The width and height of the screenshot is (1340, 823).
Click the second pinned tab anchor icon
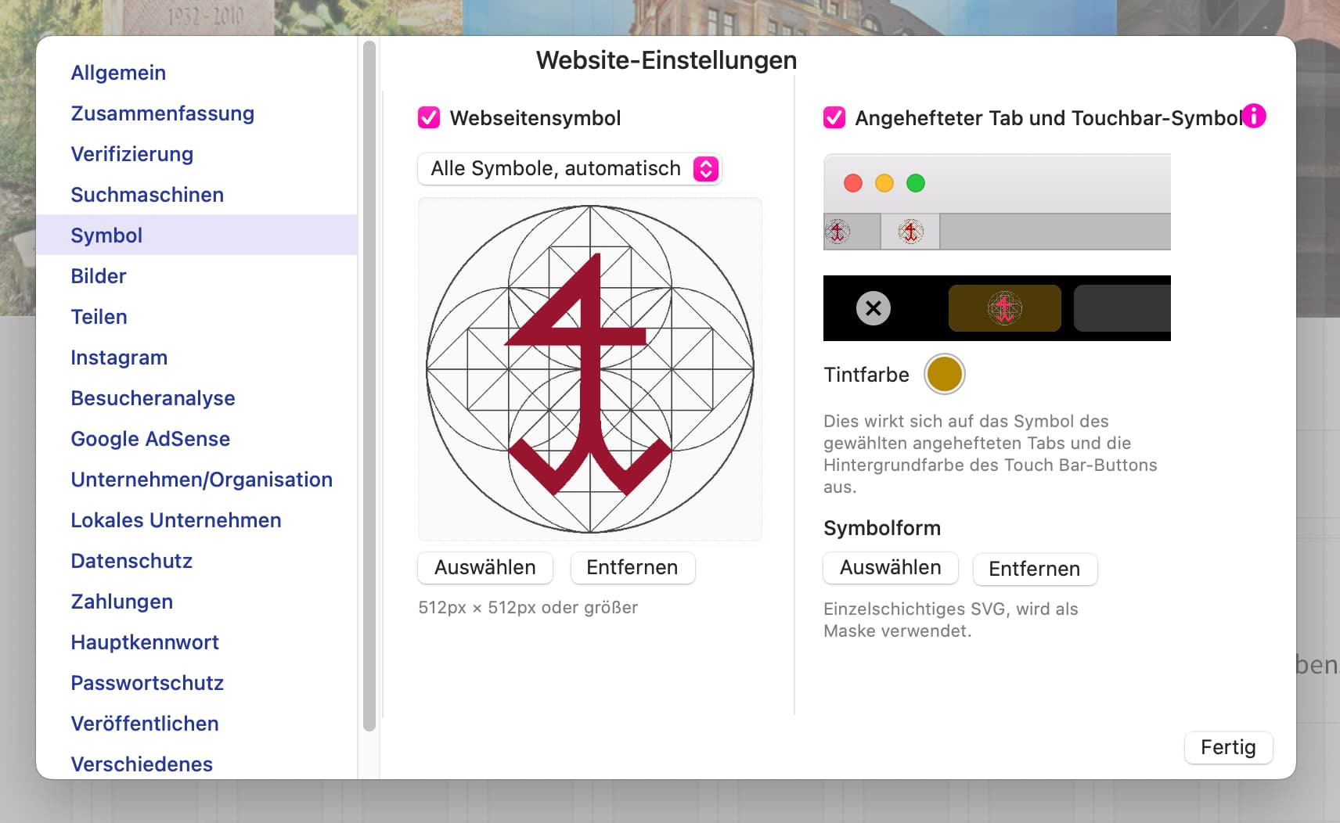click(910, 232)
